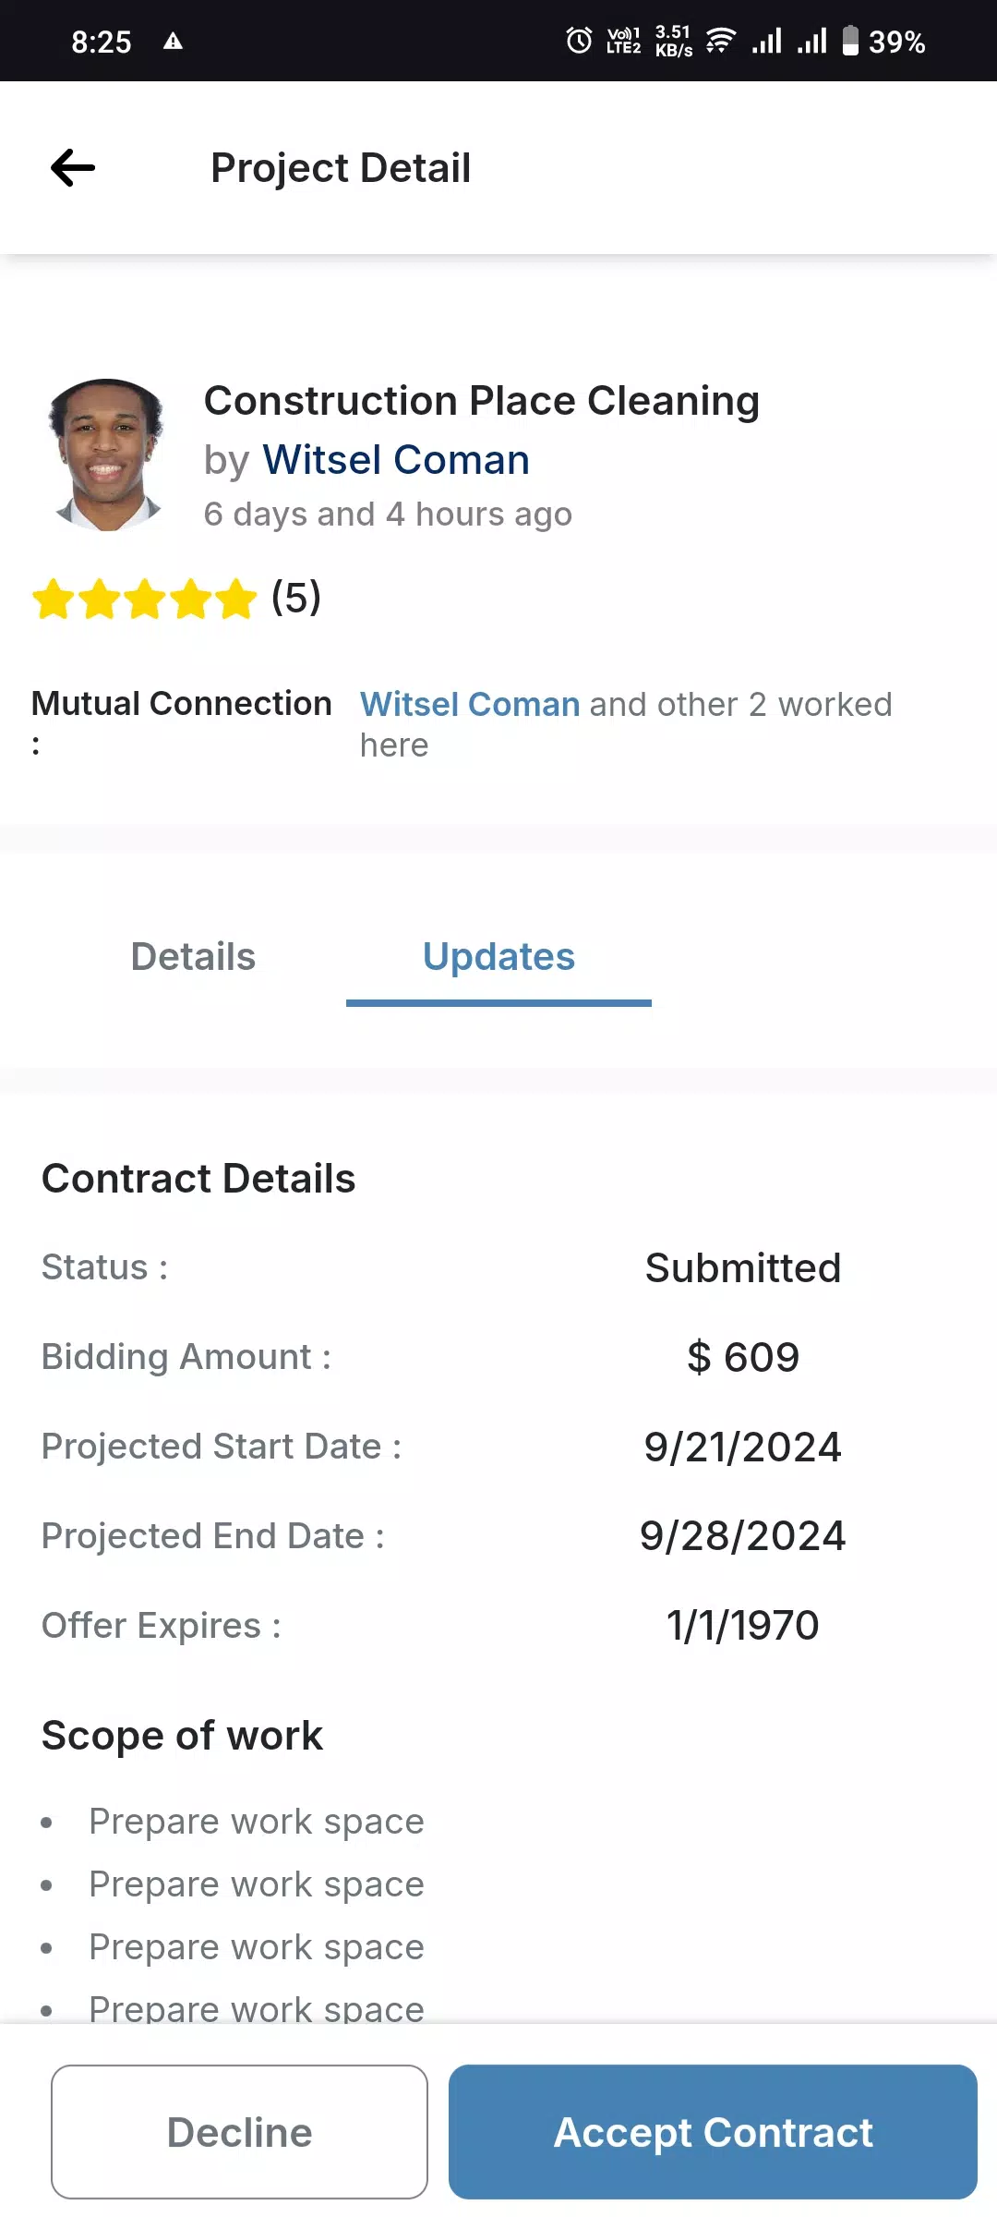The height and width of the screenshot is (2217, 997).
Task: Switch to the Details tab
Action: 193,957
